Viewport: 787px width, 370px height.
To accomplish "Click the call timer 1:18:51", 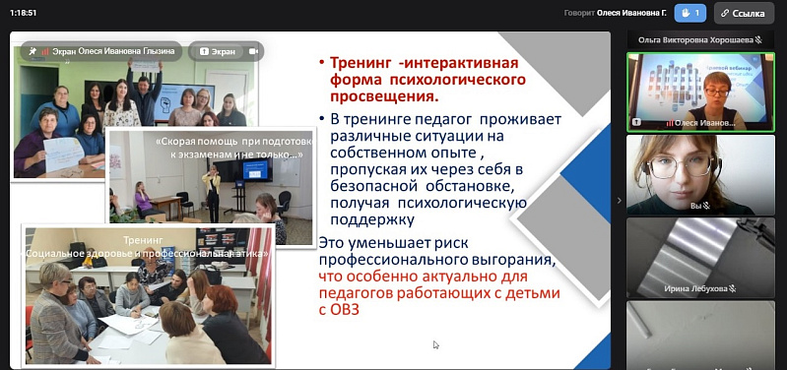I will coord(23,13).
